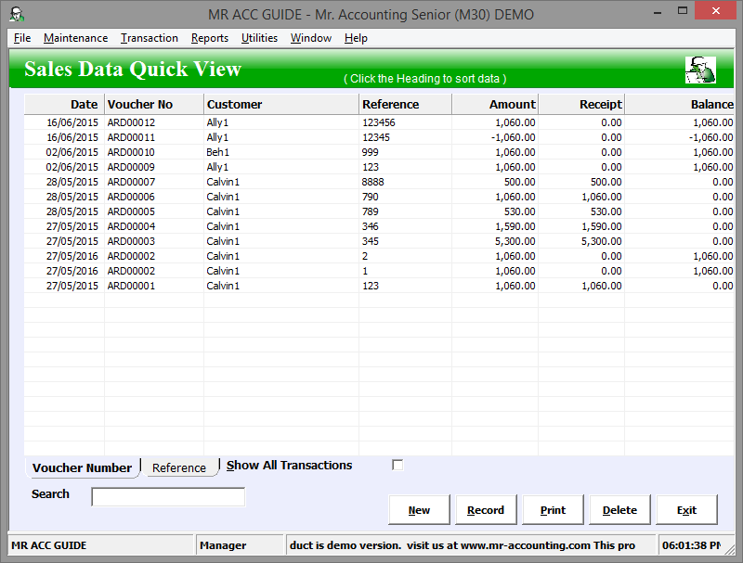Click the Exit button
The image size is (743, 563).
click(686, 510)
